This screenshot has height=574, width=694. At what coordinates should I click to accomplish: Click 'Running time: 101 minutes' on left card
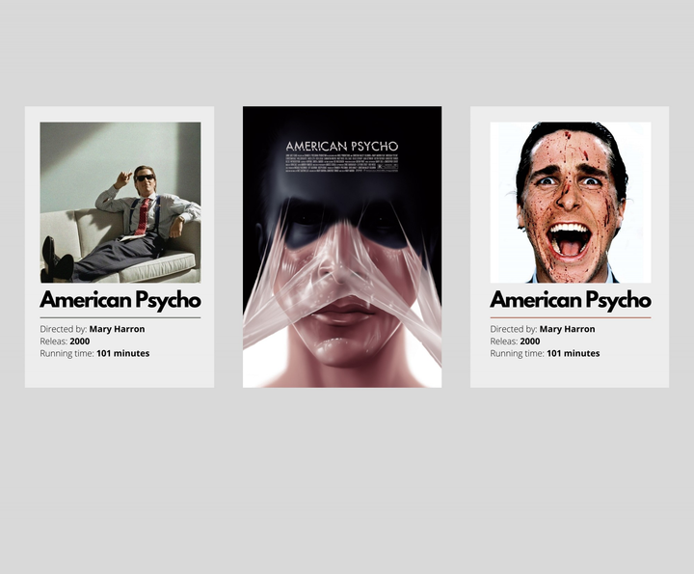[94, 353]
